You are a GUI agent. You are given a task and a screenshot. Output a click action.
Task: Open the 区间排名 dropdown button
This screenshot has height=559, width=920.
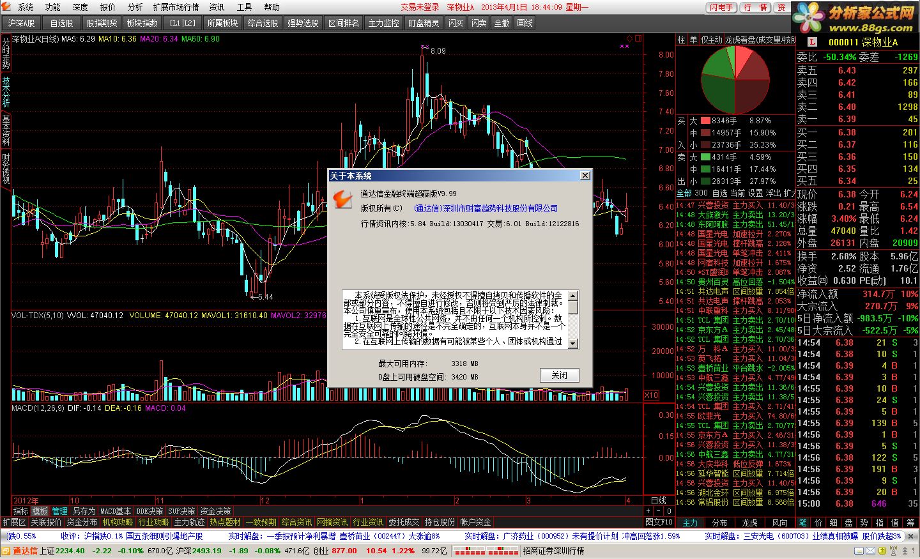[344, 23]
